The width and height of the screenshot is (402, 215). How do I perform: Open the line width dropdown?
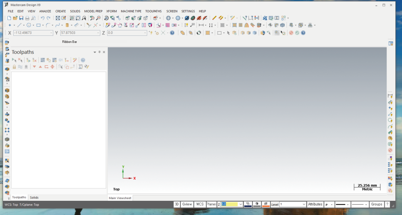366,205
